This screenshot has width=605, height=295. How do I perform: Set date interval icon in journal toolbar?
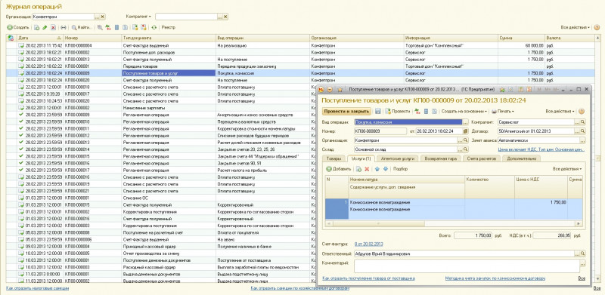[x=64, y=27]
